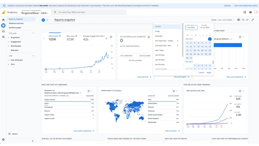
Task: Click the Google Analytics logo
Action: pyautogui.click(x=3, y=12)
